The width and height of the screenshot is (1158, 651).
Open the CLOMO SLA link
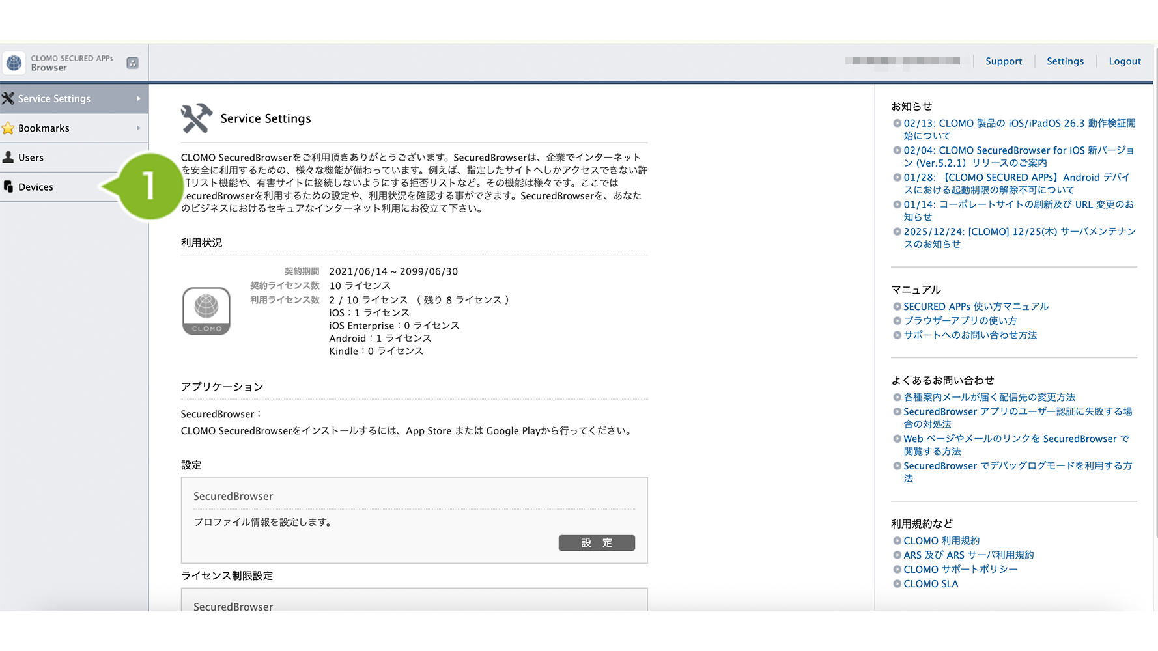(931, 584)
